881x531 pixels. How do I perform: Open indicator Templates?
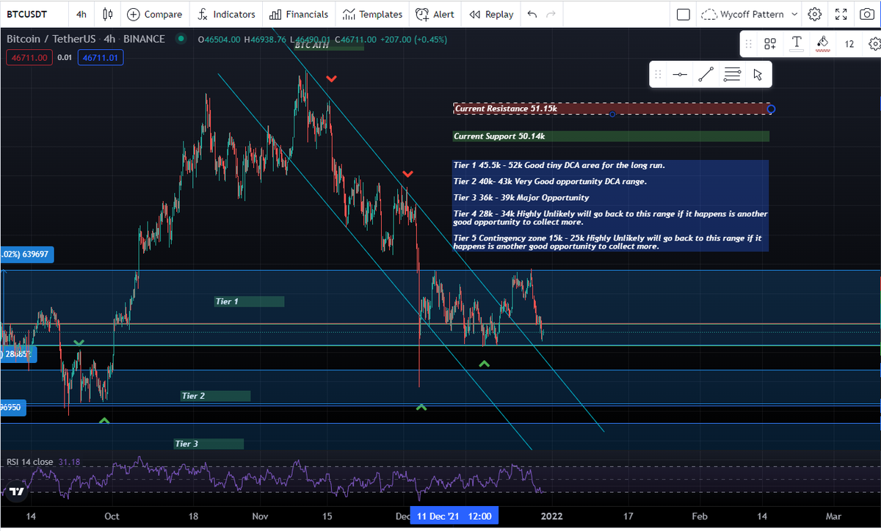click(372, 14)
